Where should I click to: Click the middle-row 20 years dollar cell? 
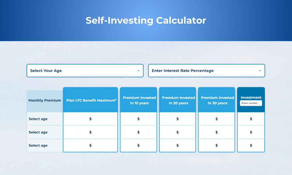178,132
